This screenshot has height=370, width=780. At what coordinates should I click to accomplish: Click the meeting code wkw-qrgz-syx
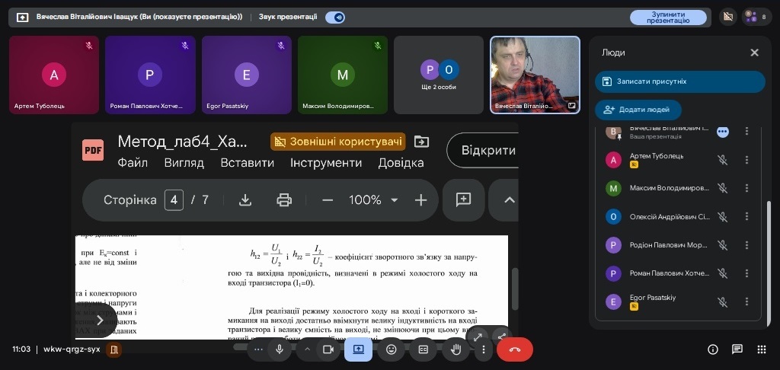pos(72,349)
